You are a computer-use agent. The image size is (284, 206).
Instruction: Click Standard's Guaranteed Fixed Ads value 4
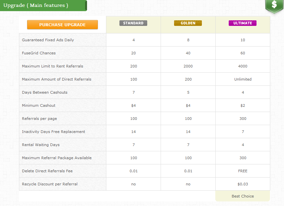133,40
